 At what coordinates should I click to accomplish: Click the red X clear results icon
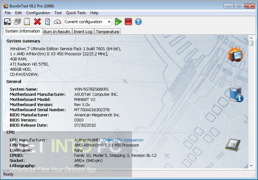(x=37, y=22)
